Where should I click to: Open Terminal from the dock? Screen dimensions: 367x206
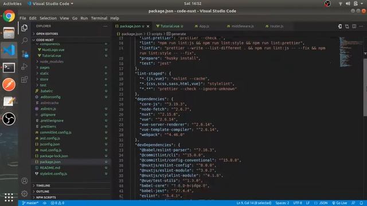(x=9, y=68)
